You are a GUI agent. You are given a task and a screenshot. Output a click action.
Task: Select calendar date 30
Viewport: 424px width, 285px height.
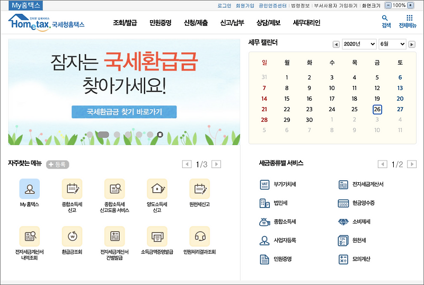(310, 120)
